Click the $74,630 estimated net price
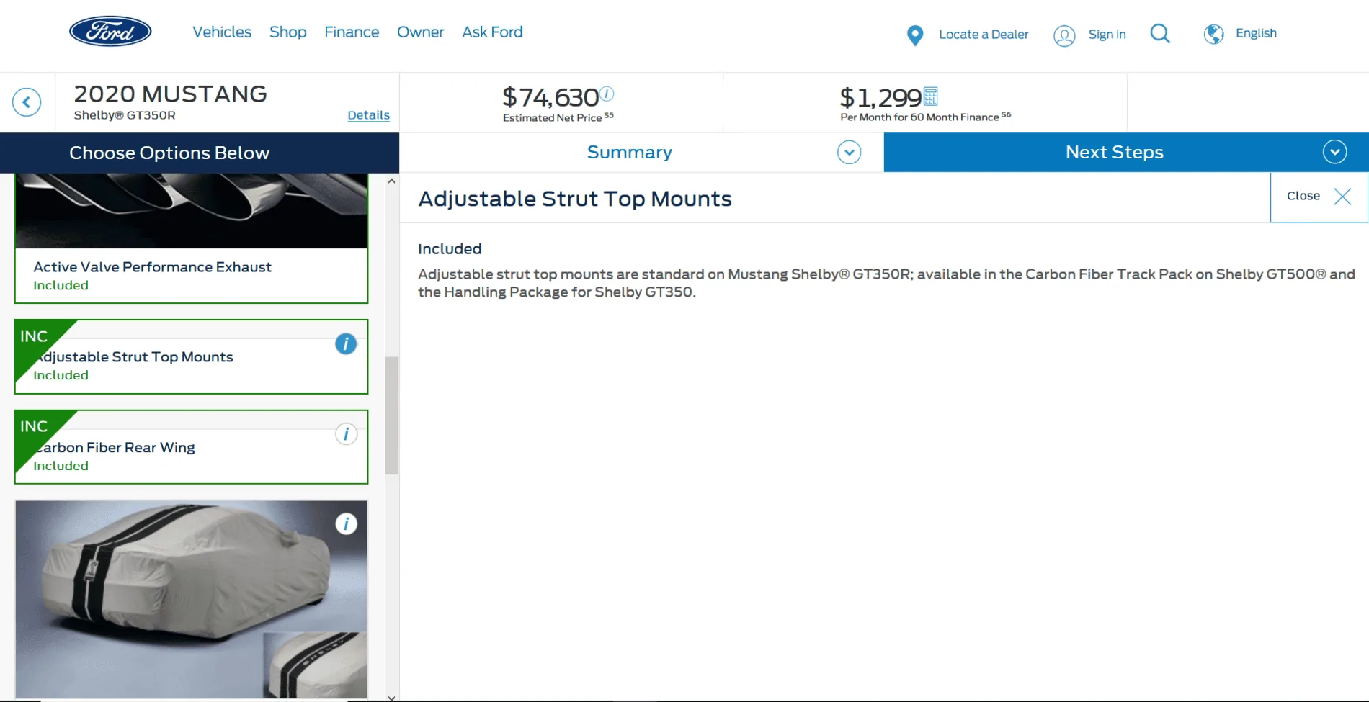 [x=550, y=97]
